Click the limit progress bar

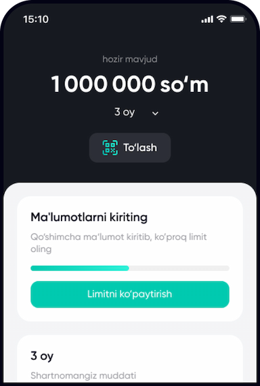(130, 268)
